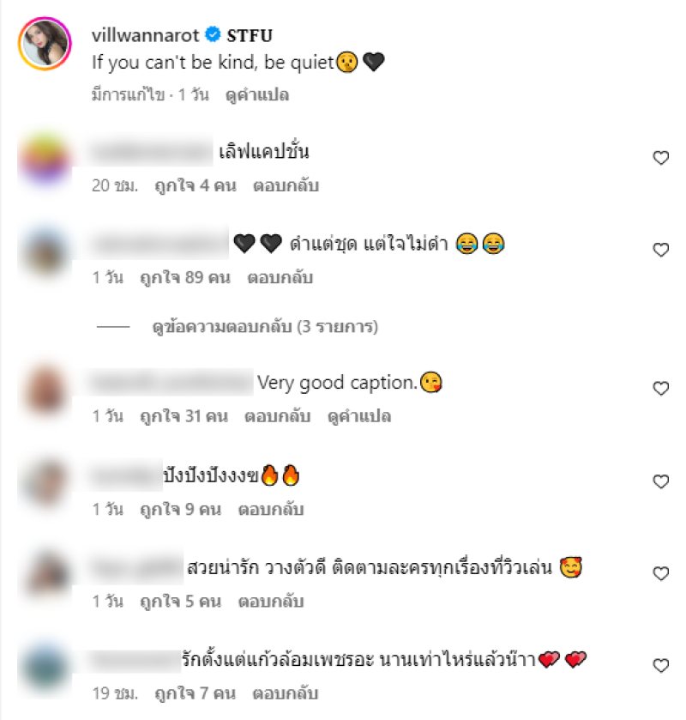686x720 pixels.
Task: Open villwannarot's profile picture story
Action: coord(45,44)
